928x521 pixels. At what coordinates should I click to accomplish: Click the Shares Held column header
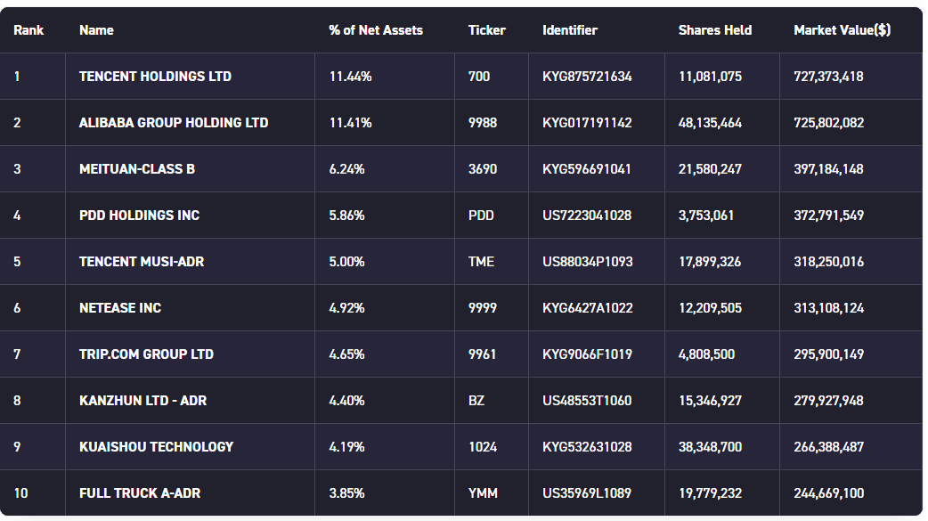[x=715, y=30]
